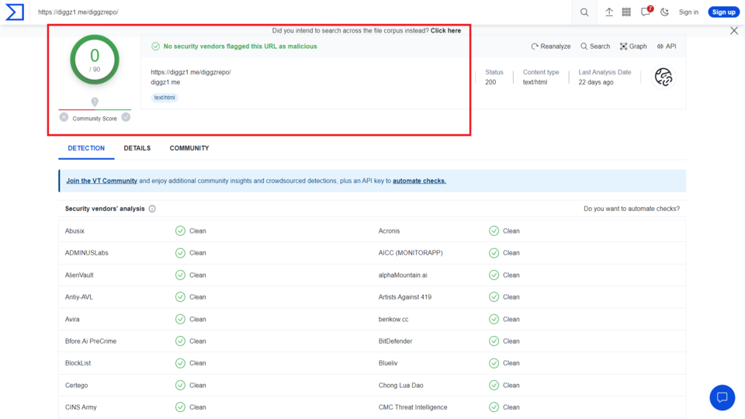This screenshot has height=419, width=745.
Task: Click the clean check icon for AlienVault
Action: [180, 275]
